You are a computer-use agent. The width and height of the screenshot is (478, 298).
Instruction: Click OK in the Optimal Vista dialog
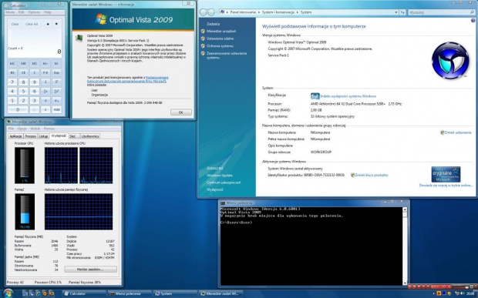(180, 112)
